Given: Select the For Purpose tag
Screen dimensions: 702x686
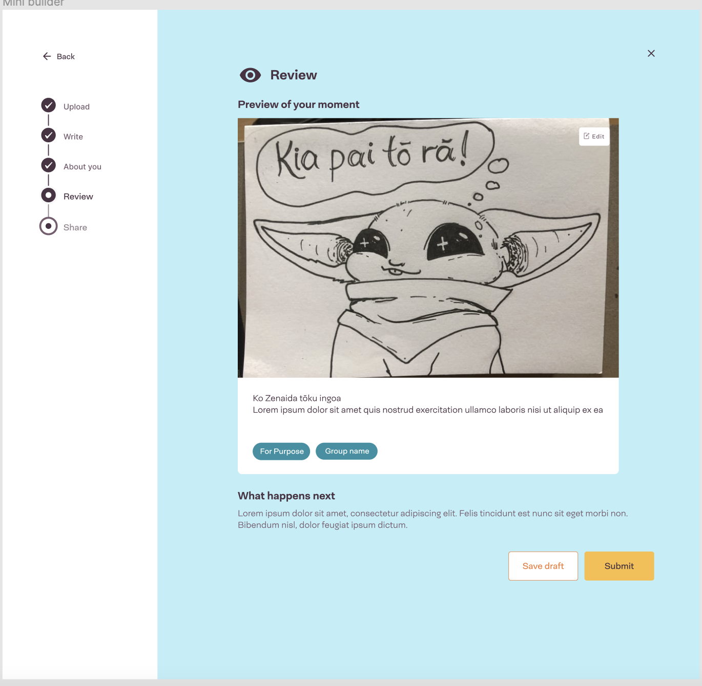Looking at the screenshot, I should tap(281, 452).
